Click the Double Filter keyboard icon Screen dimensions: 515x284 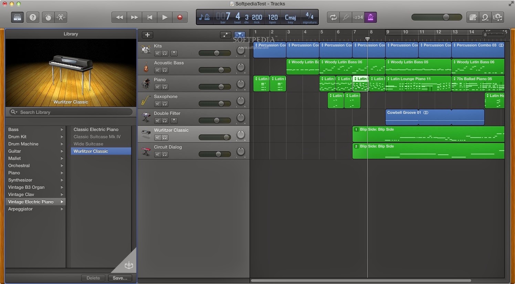click(146, 117)
